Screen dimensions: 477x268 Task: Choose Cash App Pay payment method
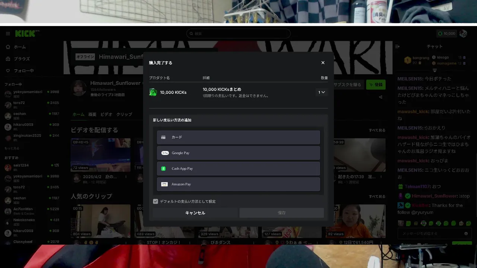point(238,169)
